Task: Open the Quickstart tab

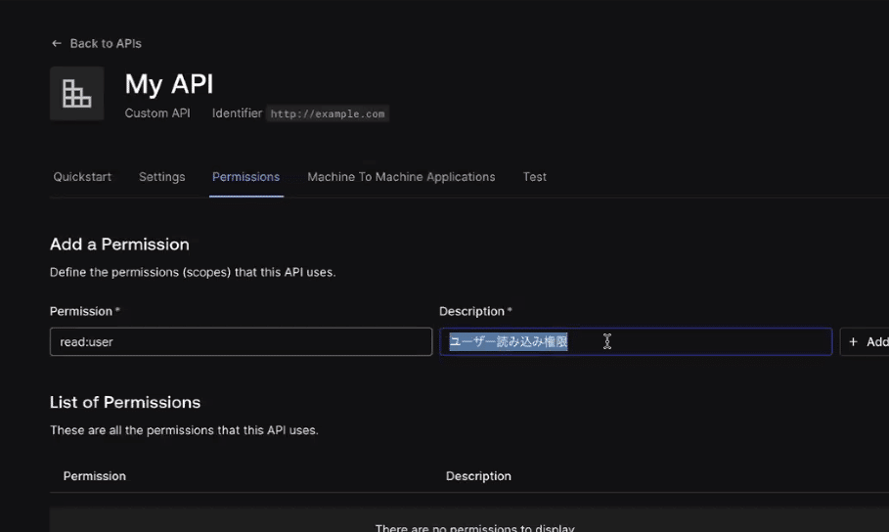Action: (x=82, y=177)
